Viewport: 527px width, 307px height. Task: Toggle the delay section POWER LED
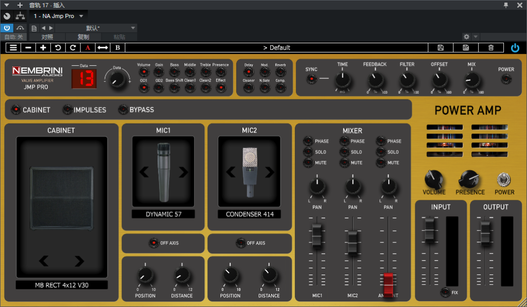(506, 79)
